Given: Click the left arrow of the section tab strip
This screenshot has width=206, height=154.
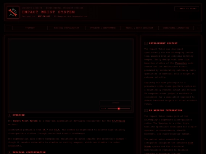Looking at the screenshot, I should pyautogui.click(x=8, y=28).
